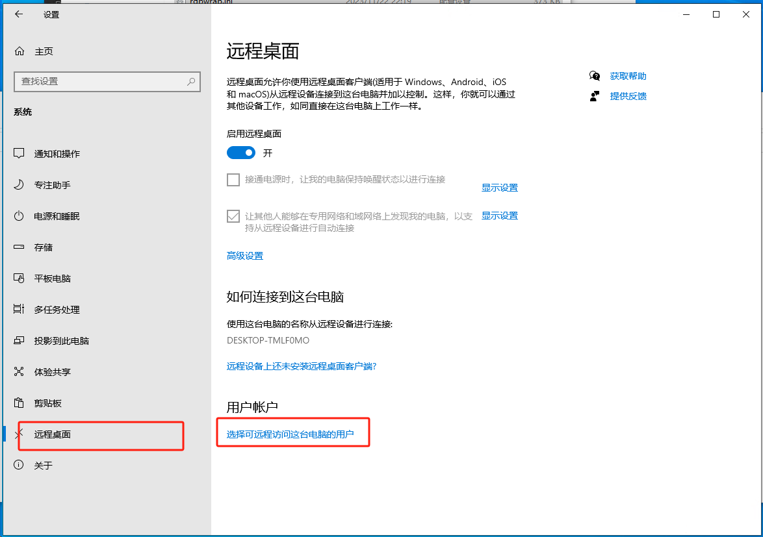Click the 获取帮助 chat icon
This screenshot has height=537, width=763.
[594, 76]
